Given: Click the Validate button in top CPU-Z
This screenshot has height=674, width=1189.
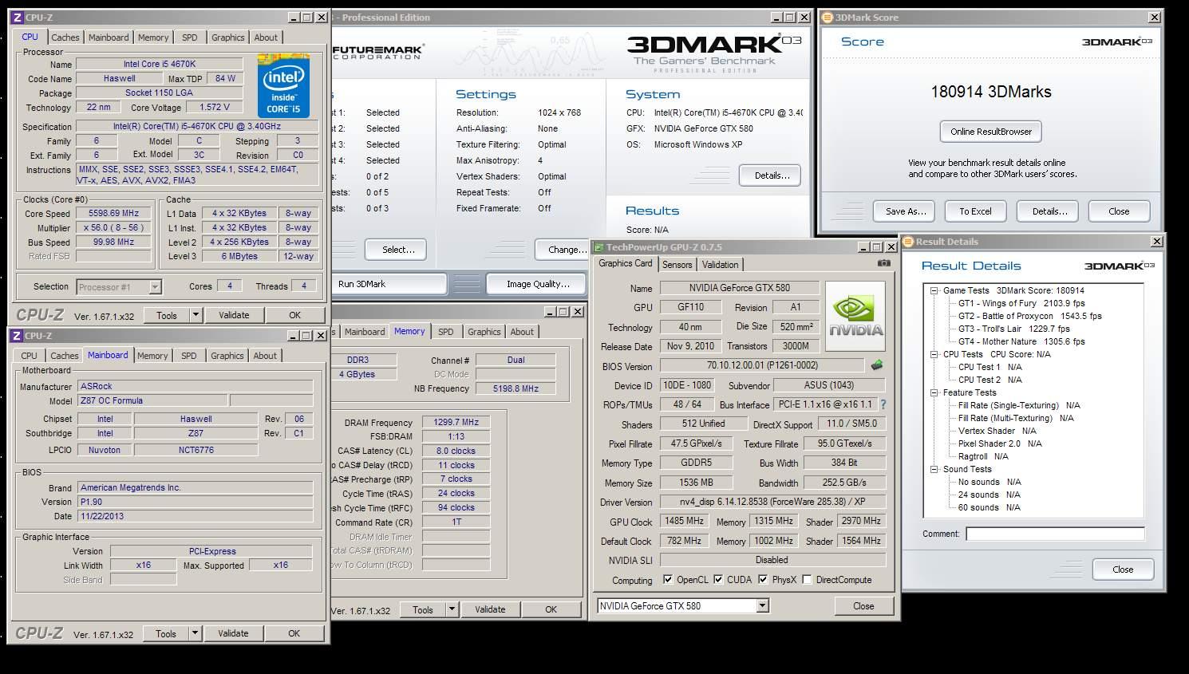Looking at the screenshot, I should click(x=234, y=315).
